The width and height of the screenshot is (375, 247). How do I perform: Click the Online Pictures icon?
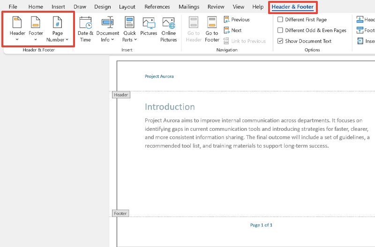click(168, 23)
